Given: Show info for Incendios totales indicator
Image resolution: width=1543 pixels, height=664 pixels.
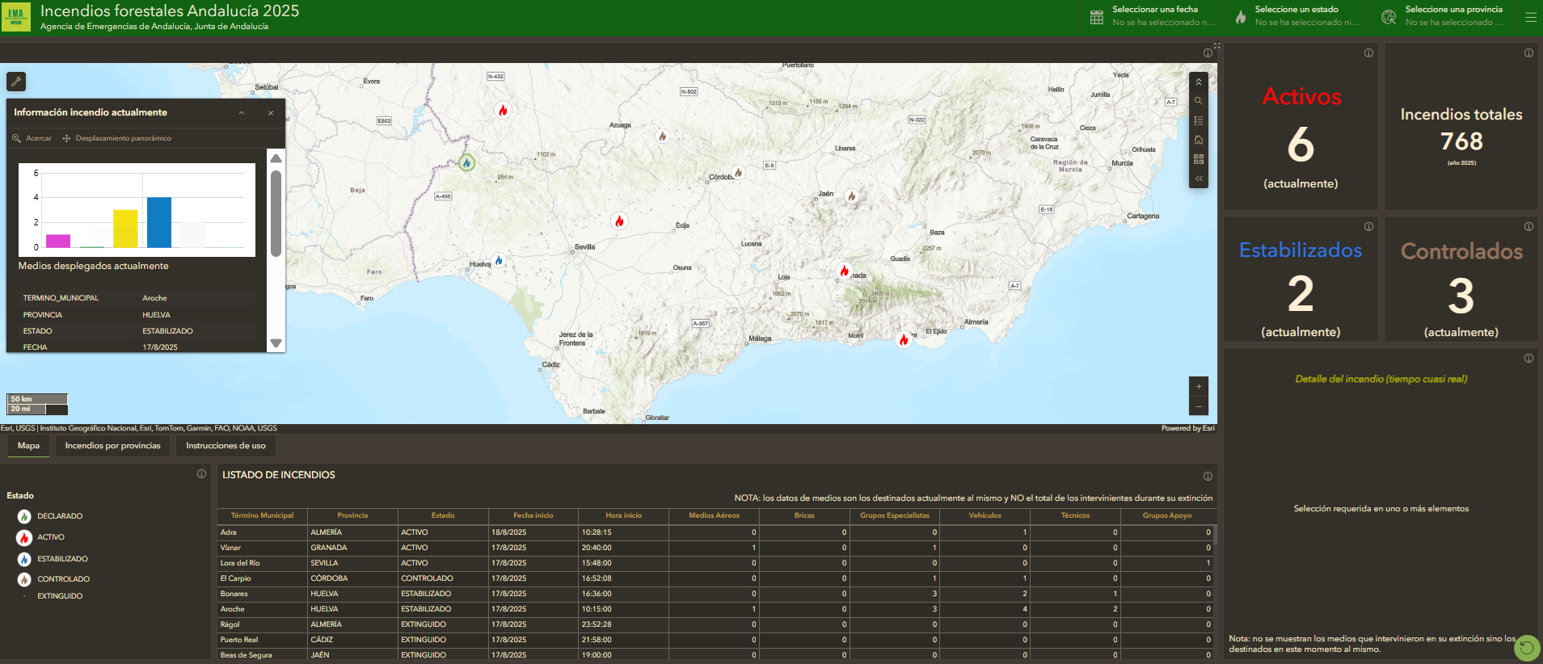Looking at the screenshot, I should click(x=1528, y=53).
